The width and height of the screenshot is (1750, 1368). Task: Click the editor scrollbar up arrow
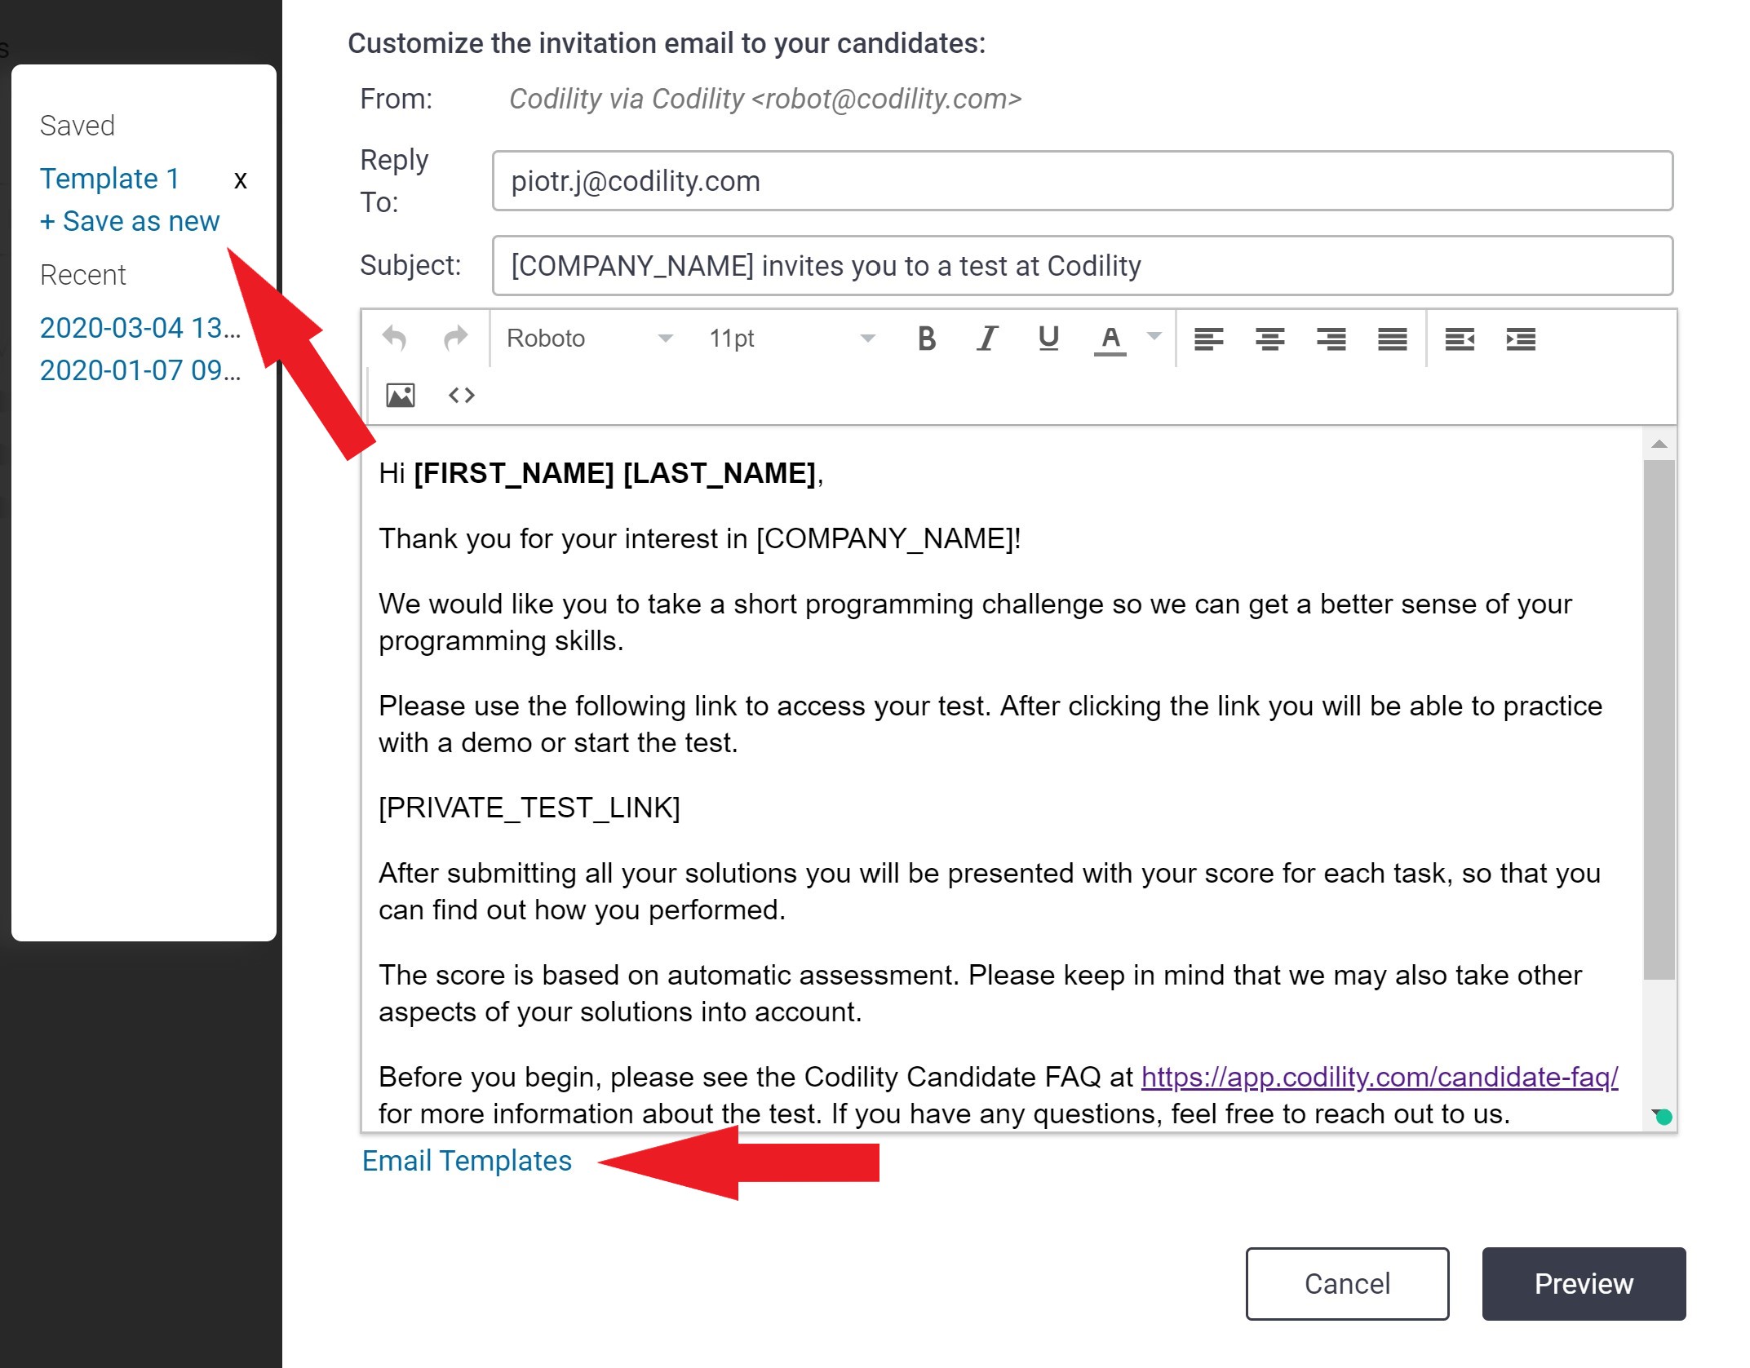1659,444
